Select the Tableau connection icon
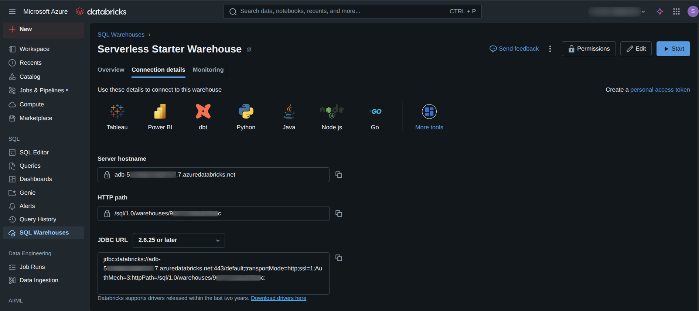This screenshot has height=311, width=699. click(x=117, y=111)
